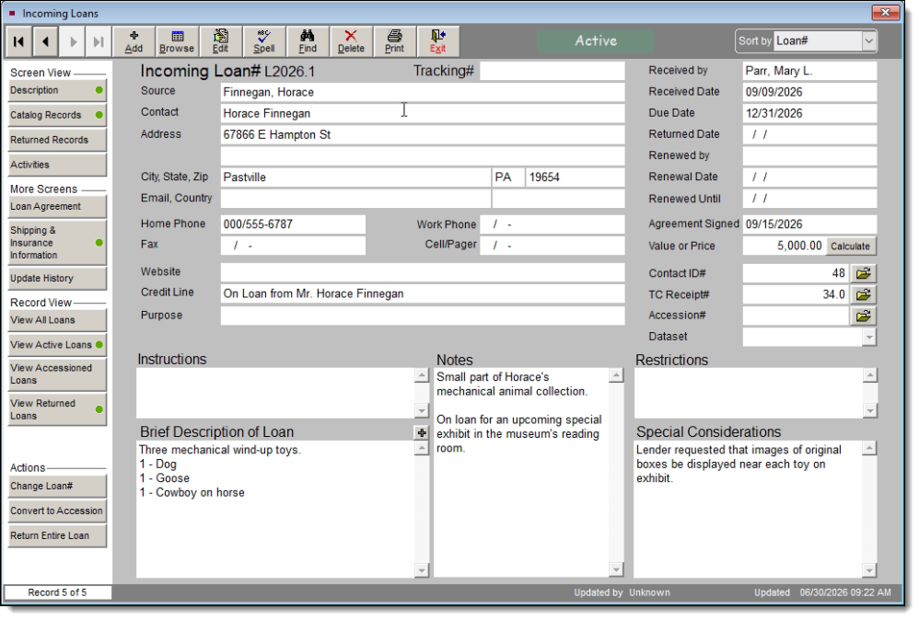Image resolution: width=919 pixels, height=620 pixels.
Task: Click plus icon beside Brief Description of Loan
Action: 422,432
